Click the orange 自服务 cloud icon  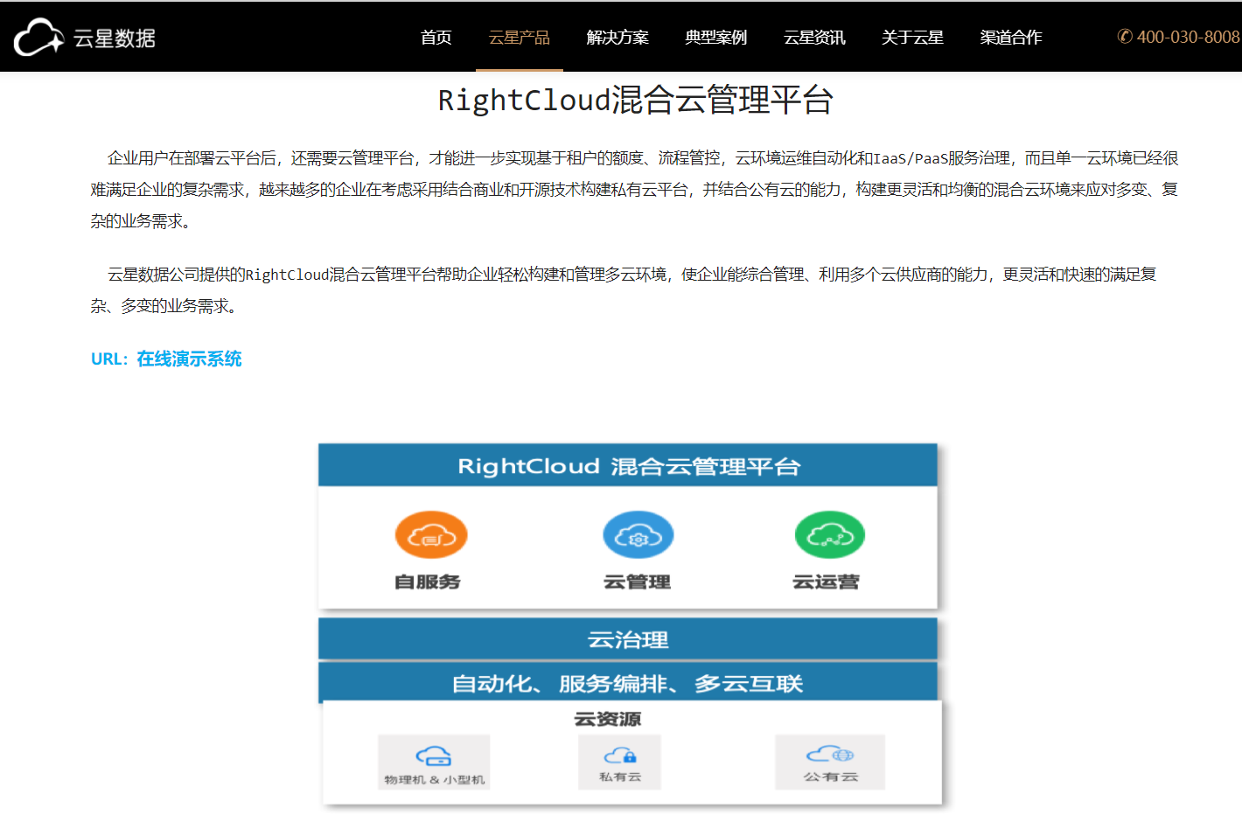[431, 534]
